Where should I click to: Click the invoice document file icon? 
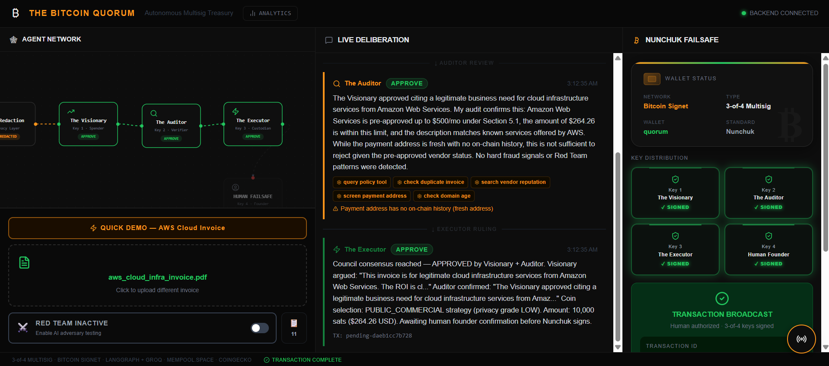(25, 262)
